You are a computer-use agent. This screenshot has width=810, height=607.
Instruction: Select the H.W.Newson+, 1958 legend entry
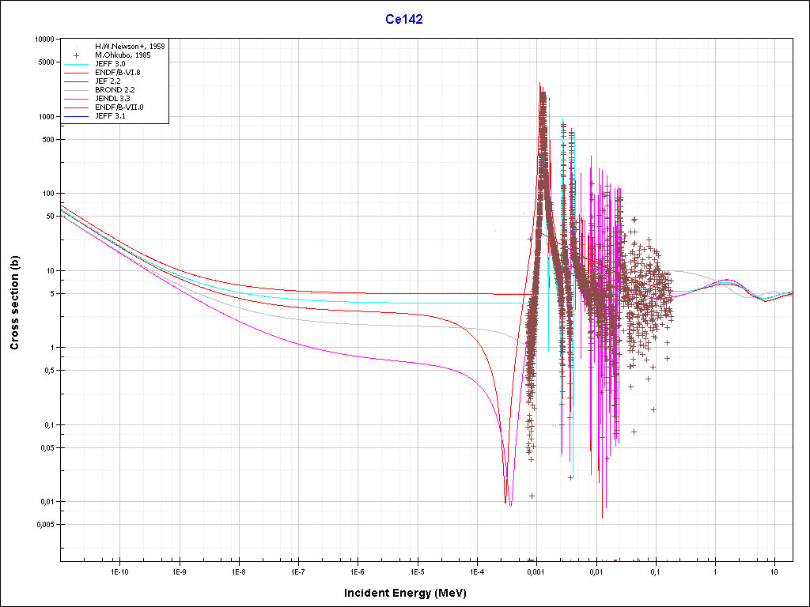point(129,46)
